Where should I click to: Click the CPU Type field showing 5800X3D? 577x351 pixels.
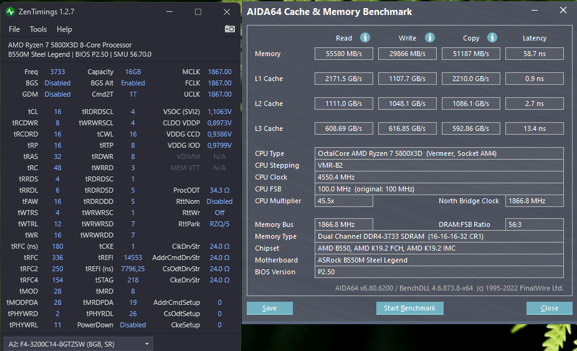439,153
